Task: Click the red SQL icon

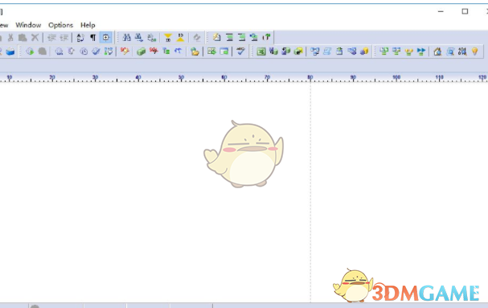Action: tap(154, 51)
